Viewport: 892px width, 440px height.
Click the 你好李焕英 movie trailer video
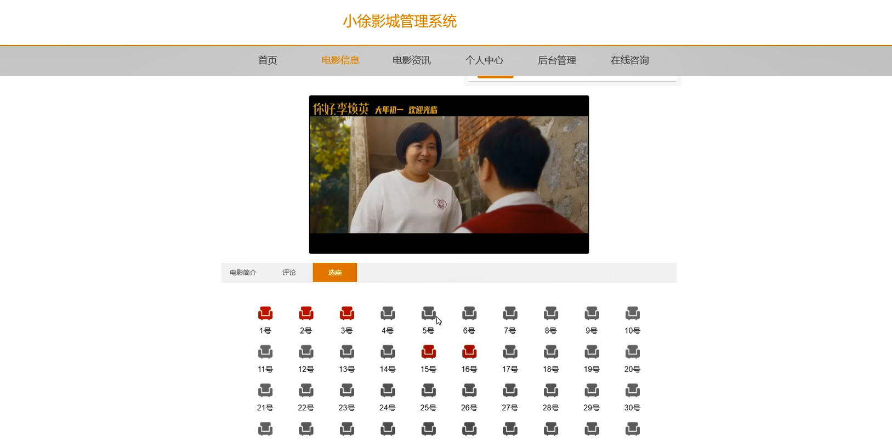449,174
